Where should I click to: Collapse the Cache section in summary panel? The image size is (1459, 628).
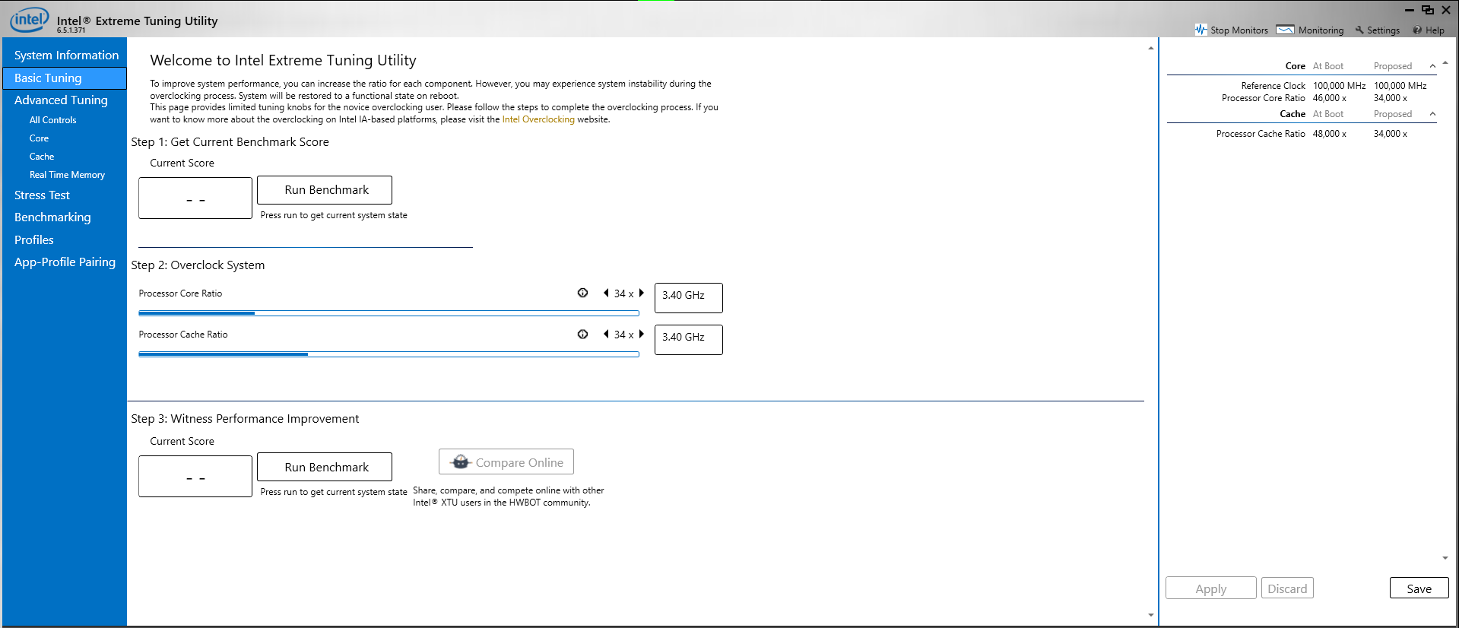click(1432, 114)
